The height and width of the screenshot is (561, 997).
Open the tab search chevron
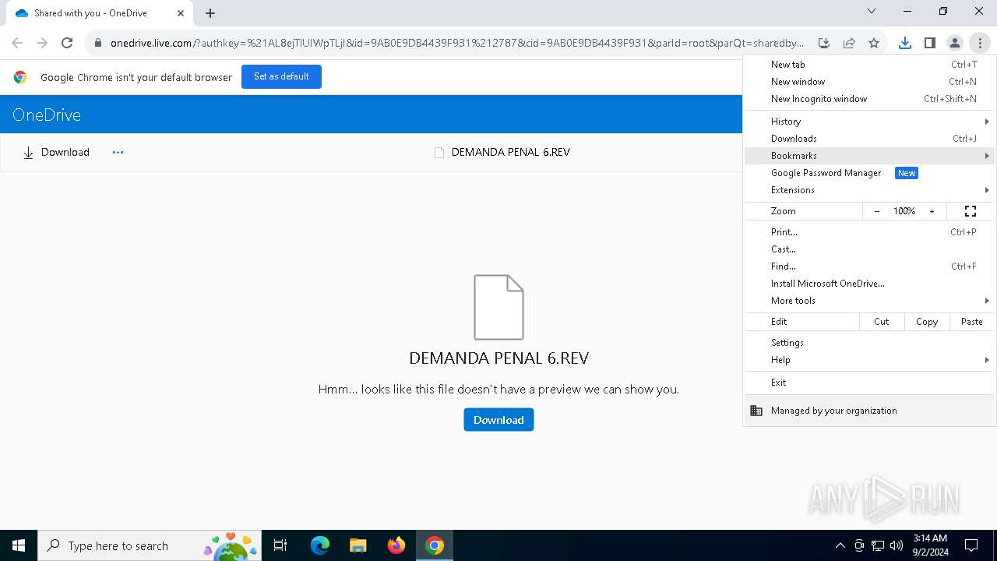872,11
